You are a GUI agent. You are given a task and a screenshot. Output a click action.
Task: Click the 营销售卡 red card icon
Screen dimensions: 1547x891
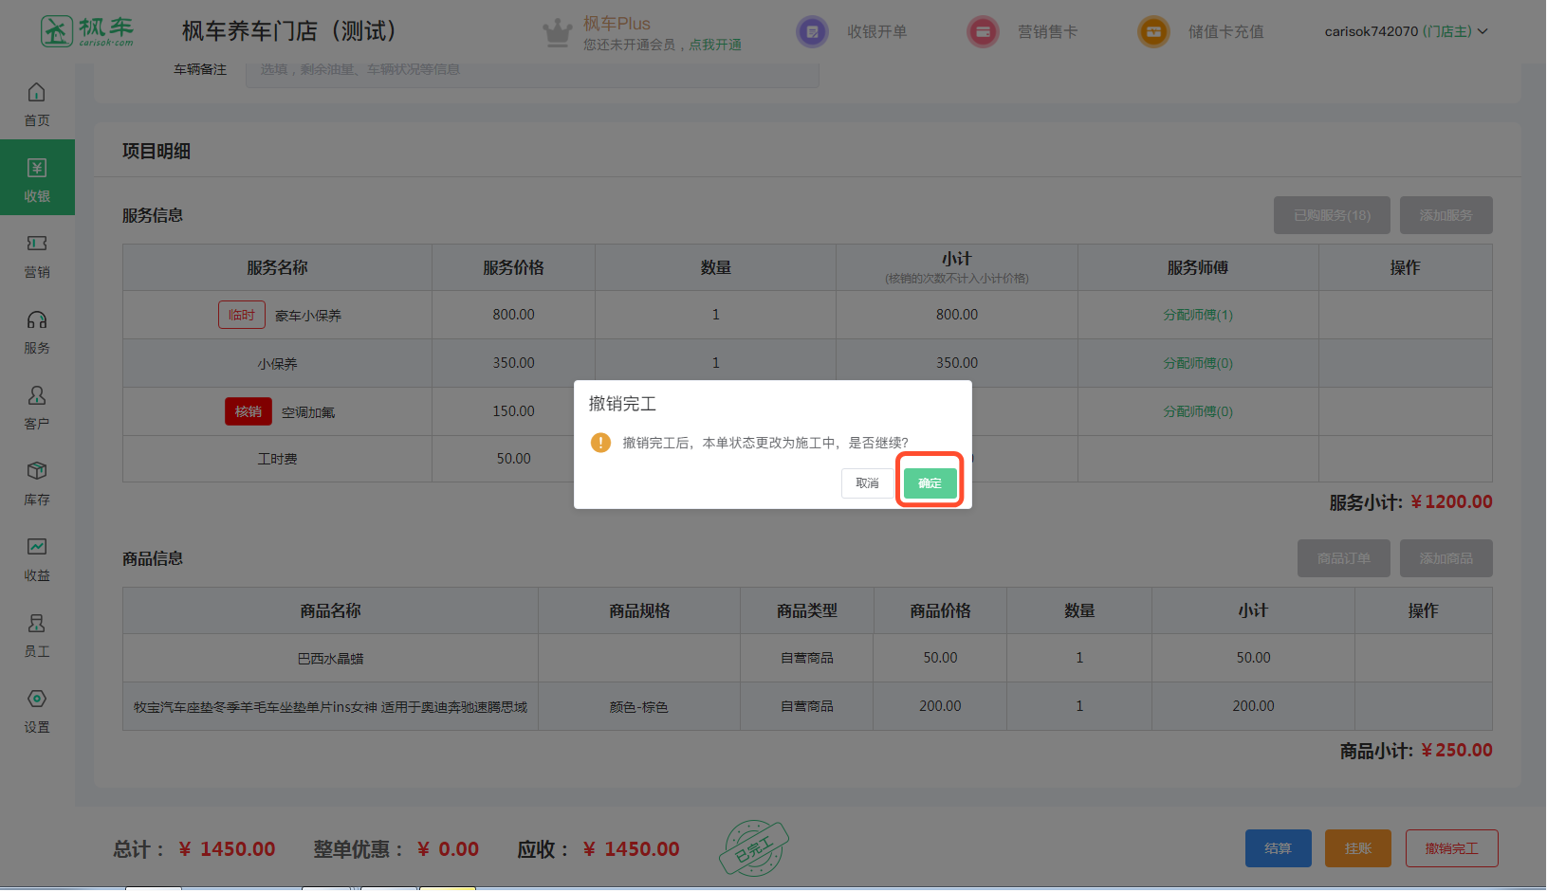pyautogui.click(x=983, y=32)
